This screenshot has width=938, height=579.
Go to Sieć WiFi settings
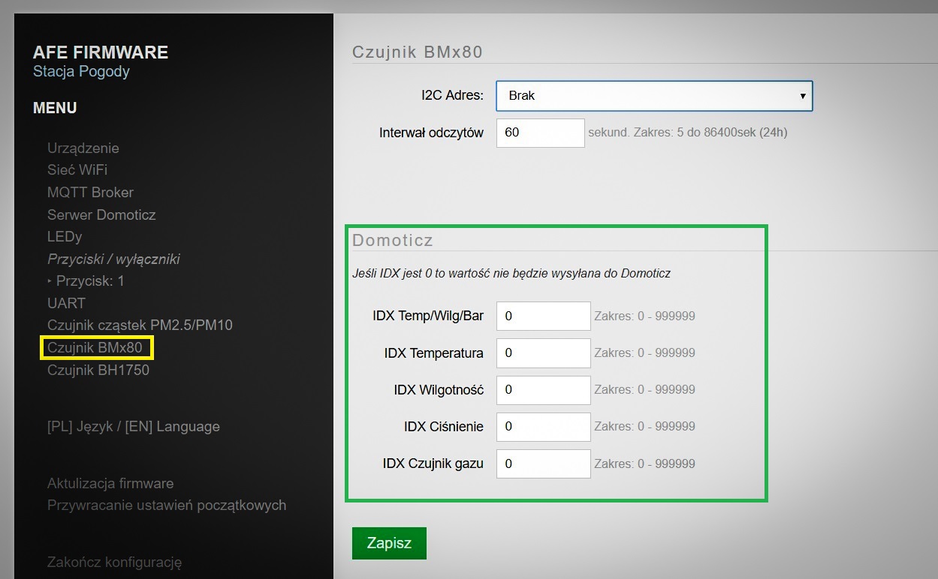point(77,170)
